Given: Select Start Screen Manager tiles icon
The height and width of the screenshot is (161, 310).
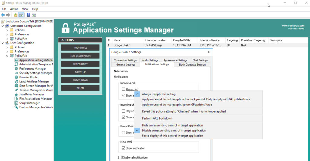Looking at the screenshot, I should coord(16,86).
